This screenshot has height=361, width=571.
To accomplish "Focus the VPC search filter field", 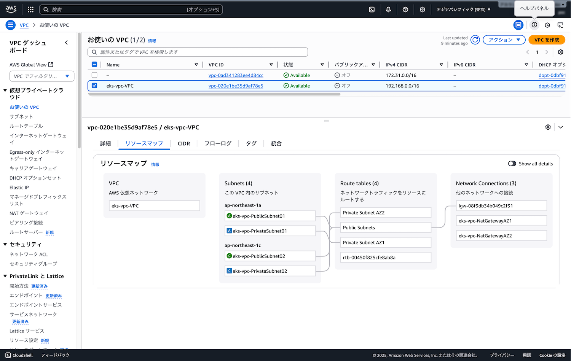I will click(x=198, y=52).
